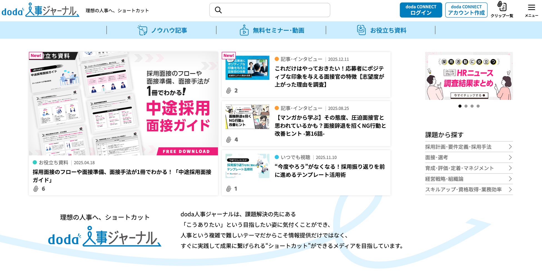Click the 課題から探す heading
The height and width of the screenshot is (272, 542).
(x=444, y=135)
